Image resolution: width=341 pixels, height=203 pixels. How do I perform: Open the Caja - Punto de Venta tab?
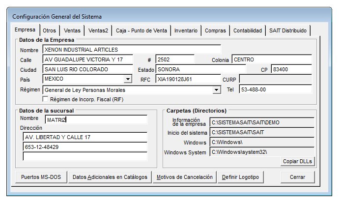coord(142,30)
